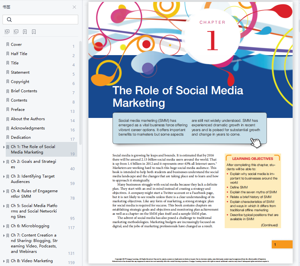Go to the Preface bookmark
The height and width of the screenshot is (266, 300).
[18, 110]
